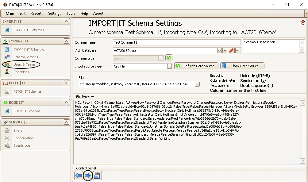This screenshot has height=182, width=308.
Task: Open IMPORT|IT Schemas link
Action: point(29,49)
